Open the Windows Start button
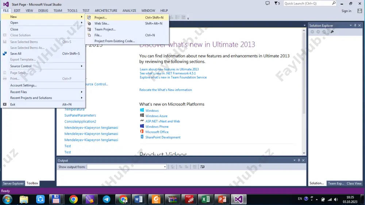Screen dimensions: 365x205 (x=7, y=200)
